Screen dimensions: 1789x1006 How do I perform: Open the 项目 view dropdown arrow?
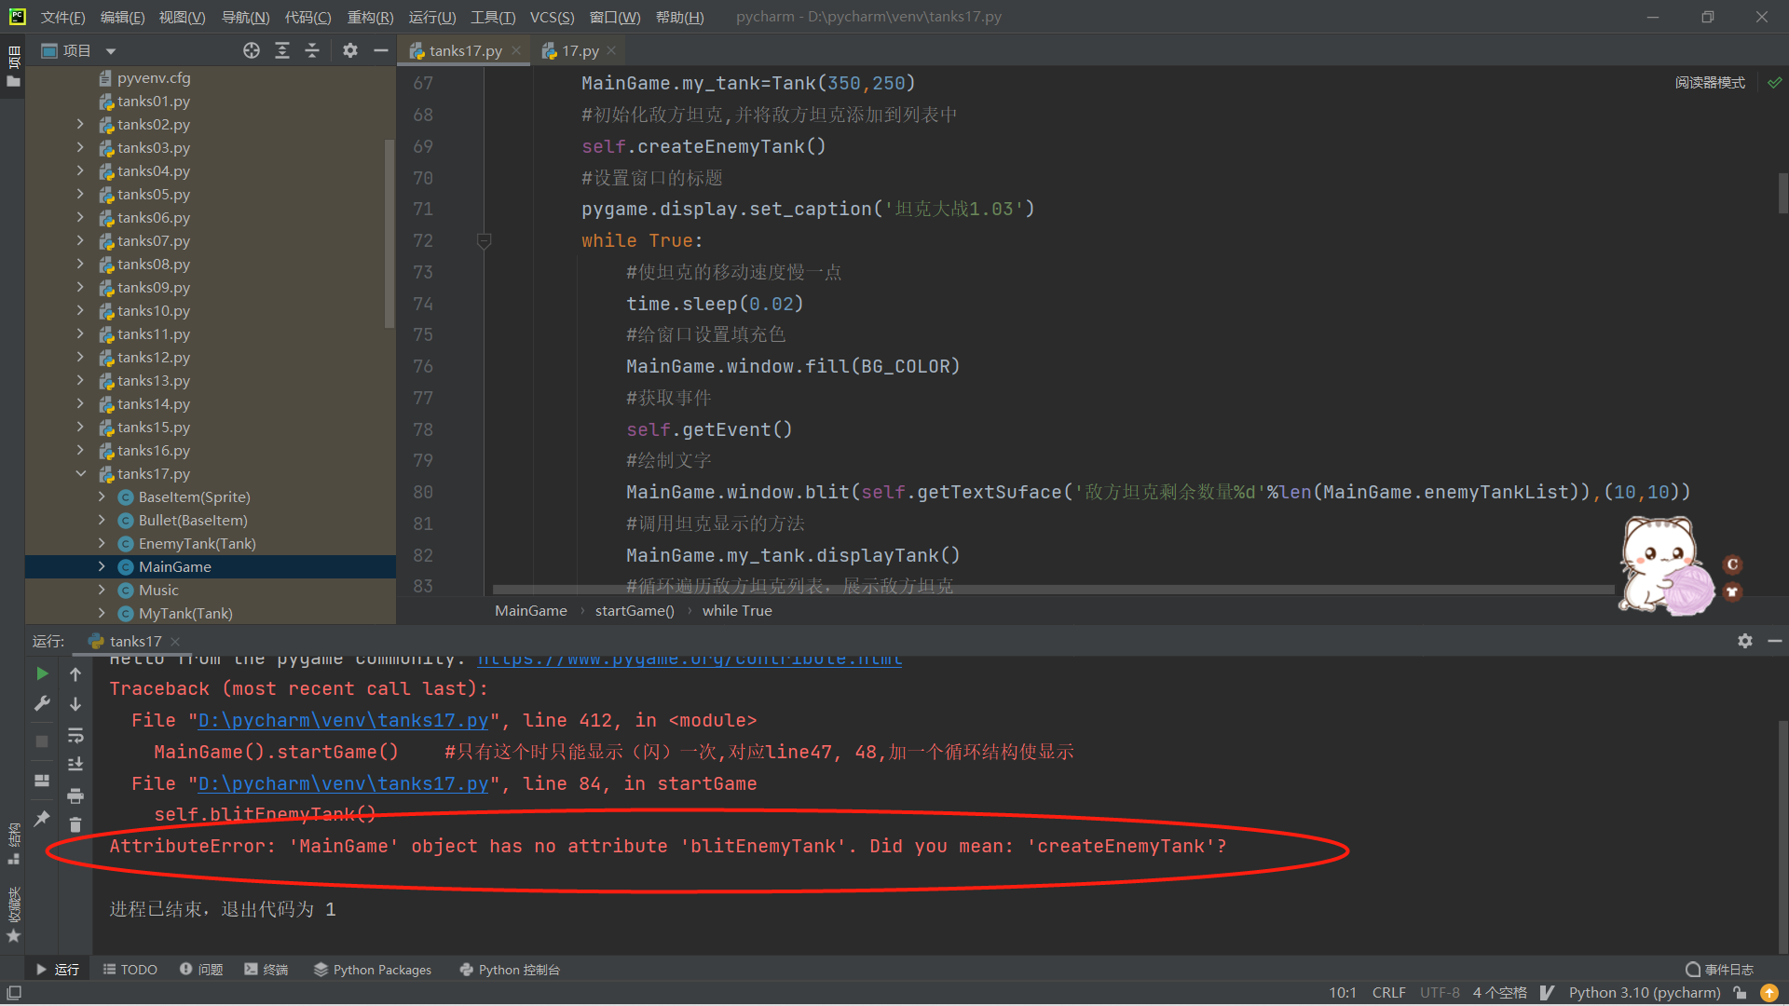click(111, 51)
